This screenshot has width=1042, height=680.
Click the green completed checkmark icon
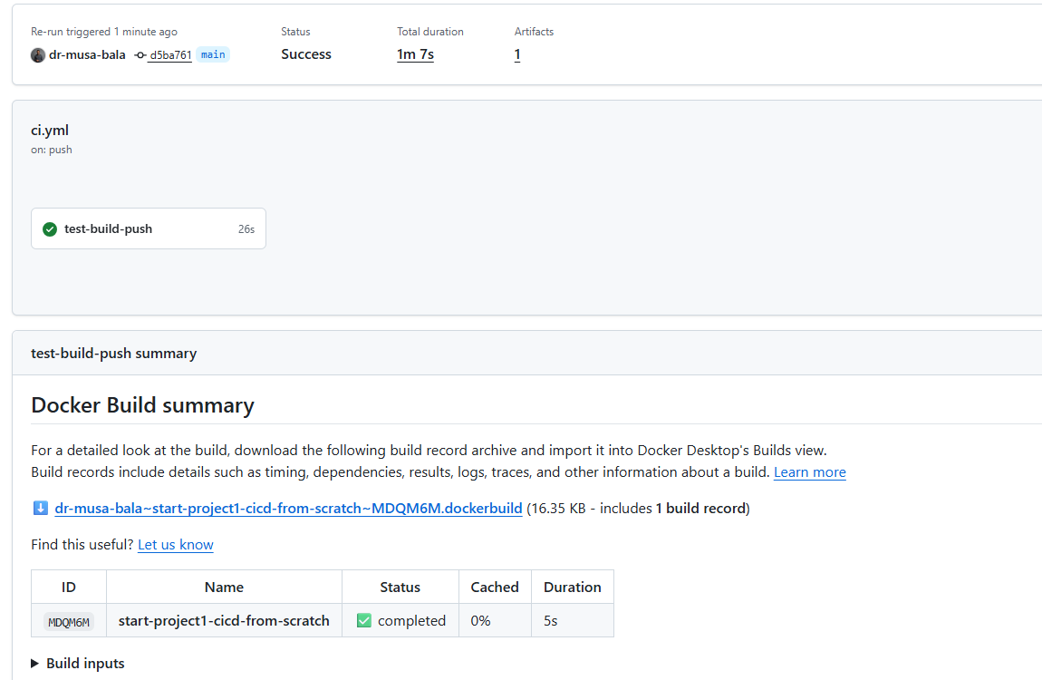click(x=364, y=621)
